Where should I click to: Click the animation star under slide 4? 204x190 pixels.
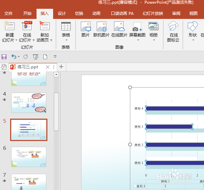[4, 100]
